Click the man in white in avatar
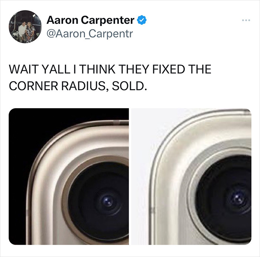 [22, 32]
